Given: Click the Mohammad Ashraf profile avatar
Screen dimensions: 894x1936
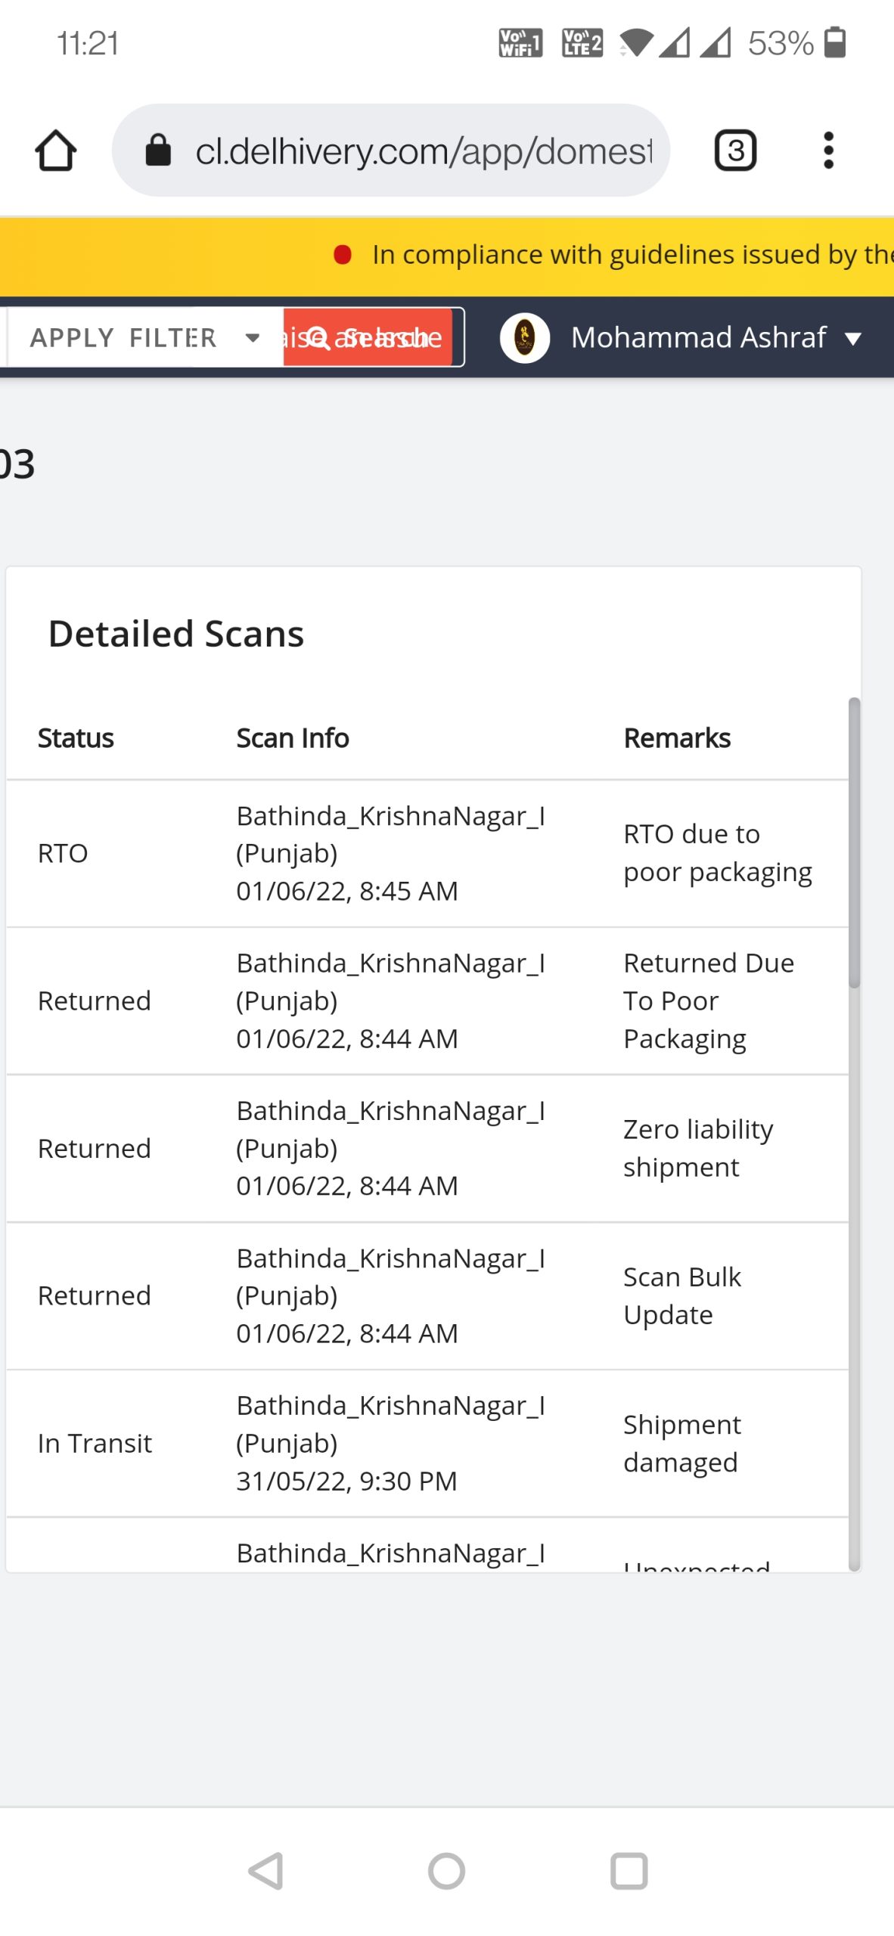Looking at the screenshot, I should tap(524, 337).
